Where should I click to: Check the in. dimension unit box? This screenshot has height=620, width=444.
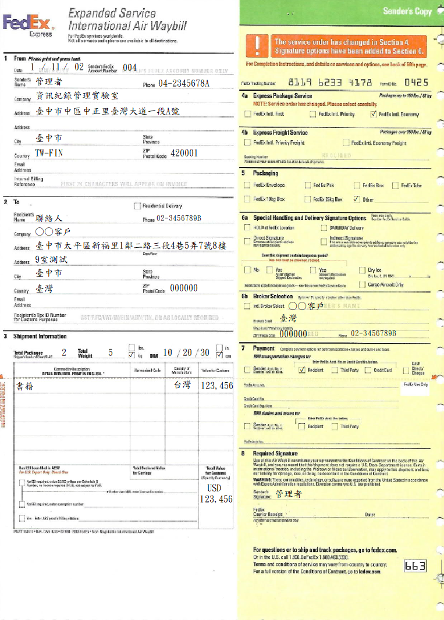[219, 348]
